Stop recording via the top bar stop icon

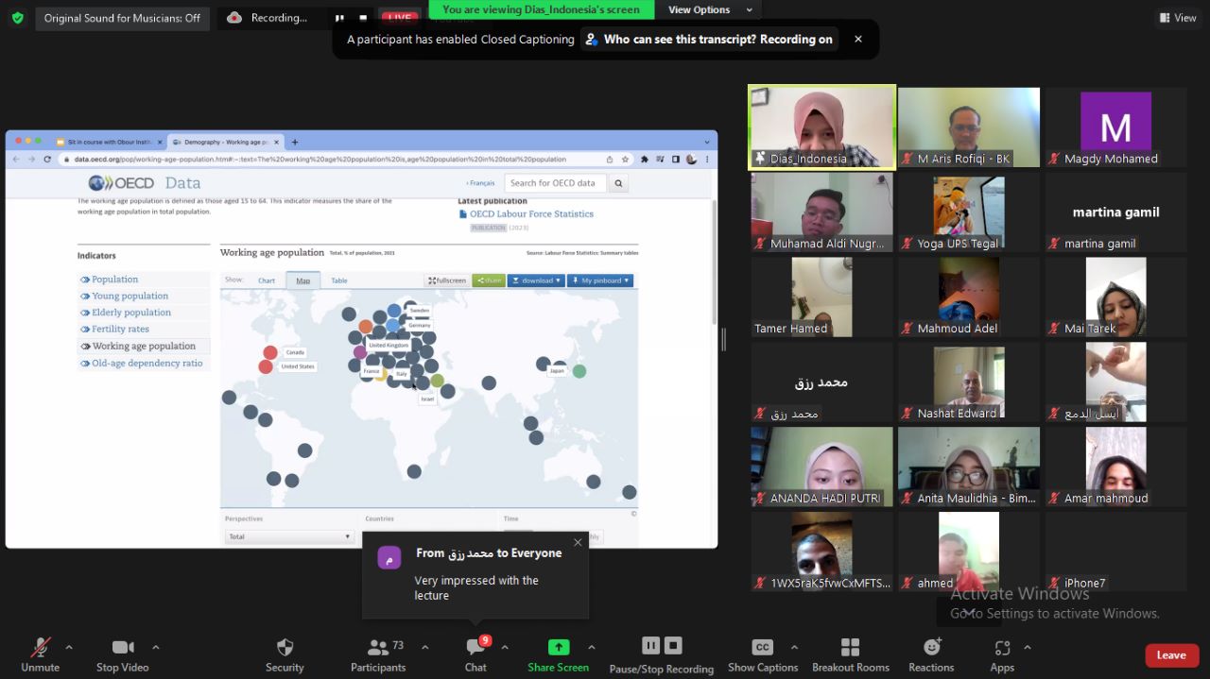[363, 18]
